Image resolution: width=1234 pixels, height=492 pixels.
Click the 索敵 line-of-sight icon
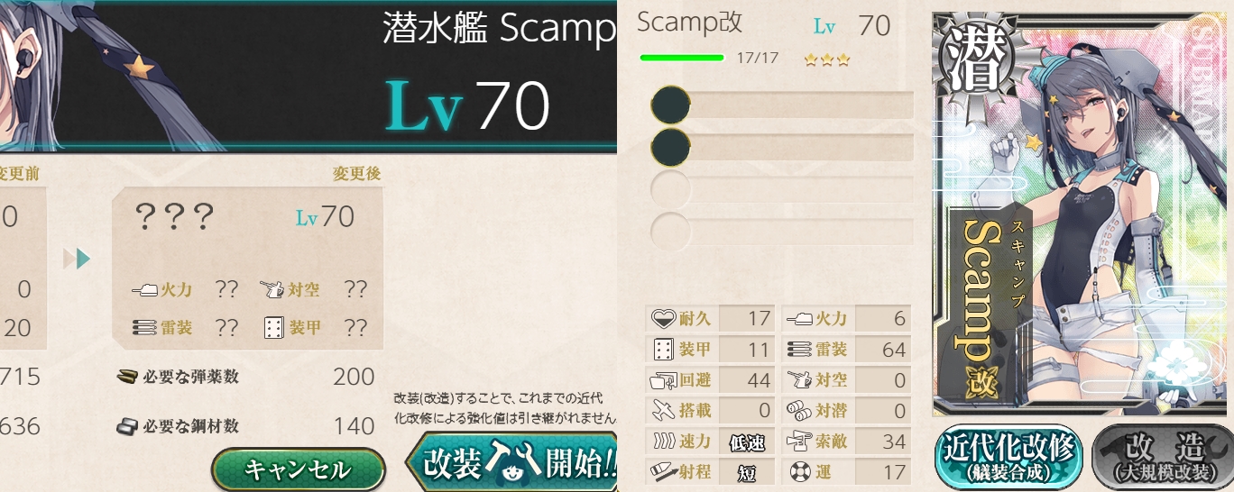point(799,441)
